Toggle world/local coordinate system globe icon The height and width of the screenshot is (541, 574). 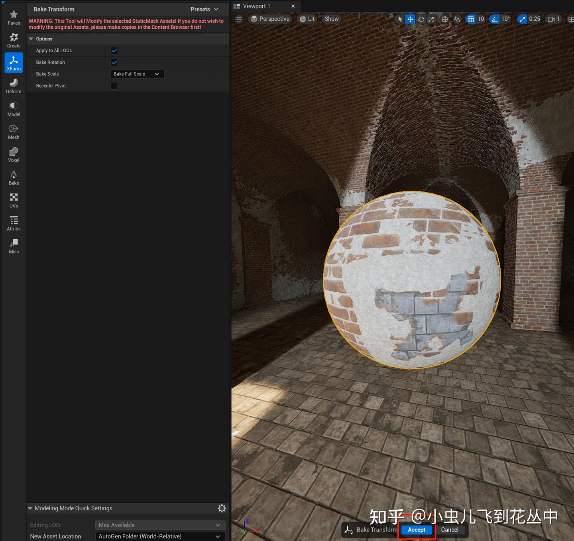tap(444, 19)
